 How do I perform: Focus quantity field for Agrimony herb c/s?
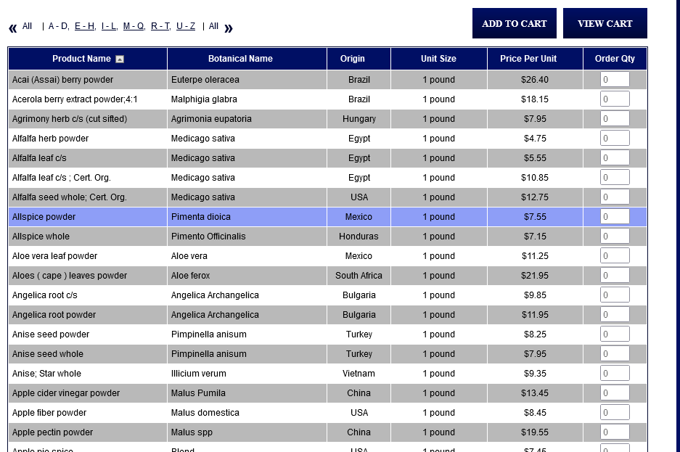tap(615, 119)
